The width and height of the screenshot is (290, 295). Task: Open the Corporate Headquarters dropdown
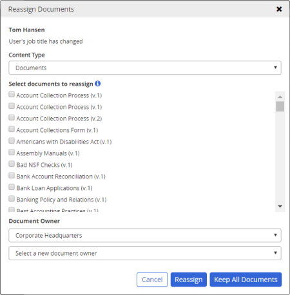click(145, 235)
